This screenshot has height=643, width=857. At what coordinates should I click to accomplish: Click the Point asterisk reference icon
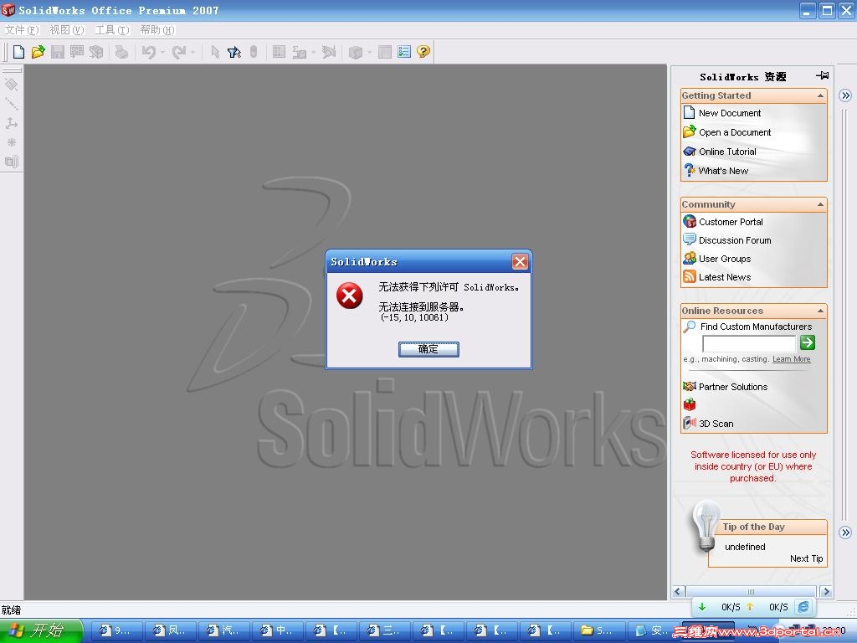point(12,142)
